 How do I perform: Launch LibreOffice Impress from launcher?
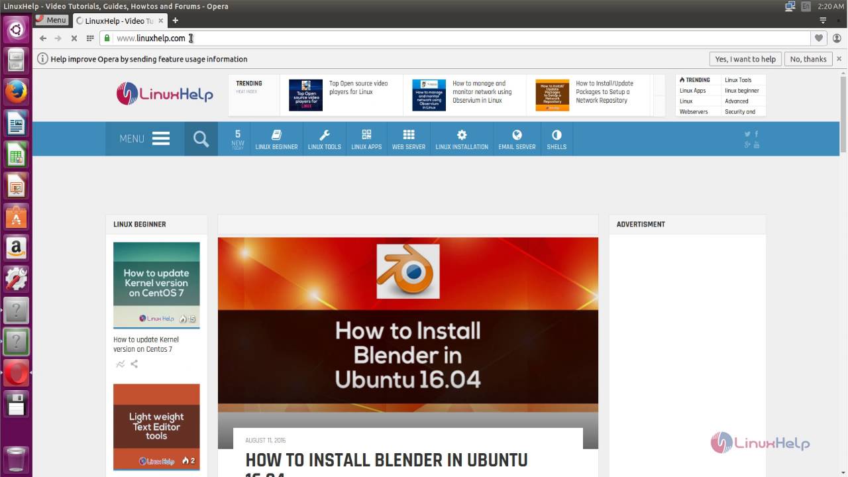tap(16, 185)
